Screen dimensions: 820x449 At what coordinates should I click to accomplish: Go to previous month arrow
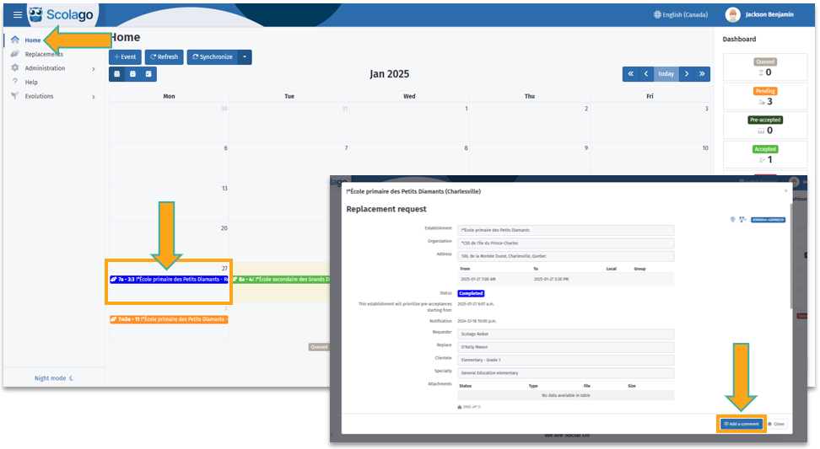pyautogui.click(x=646, y=73)
